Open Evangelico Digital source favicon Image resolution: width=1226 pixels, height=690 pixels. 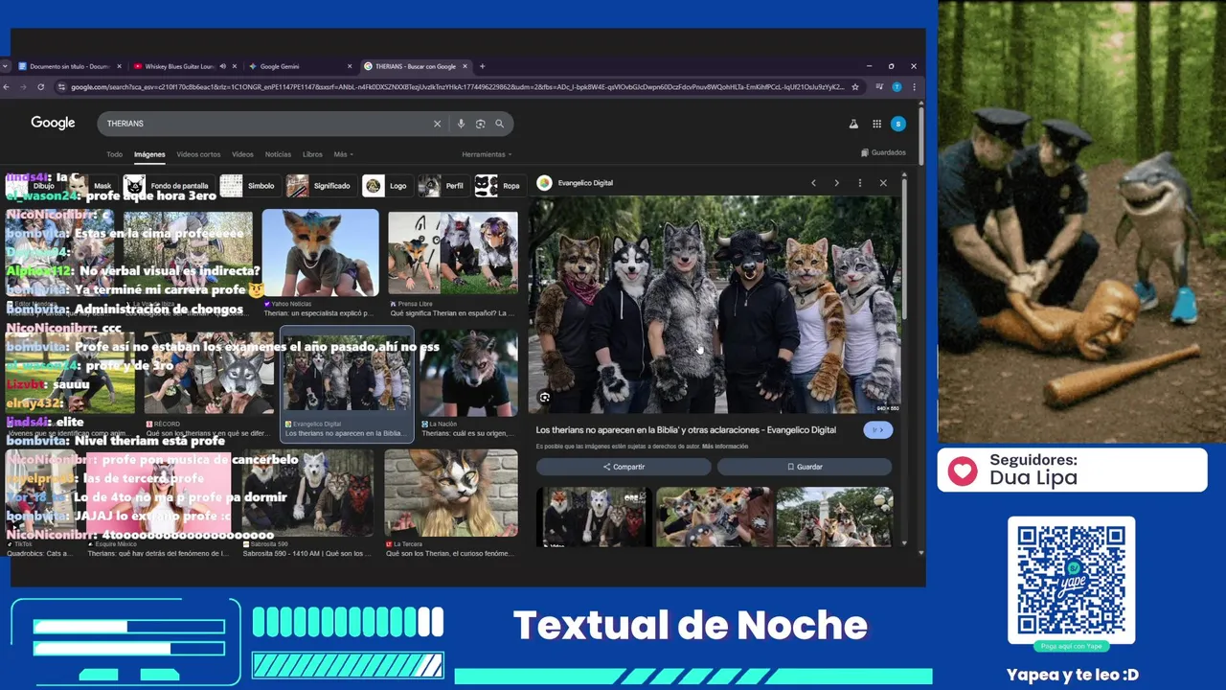(544, 183)
